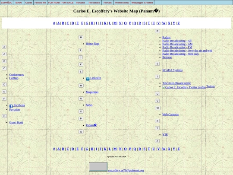This screenshot has height=175, width=233.
Task: Open the Carlos E. Escoffery Twitter profile image link
Action: coord(184,87)
